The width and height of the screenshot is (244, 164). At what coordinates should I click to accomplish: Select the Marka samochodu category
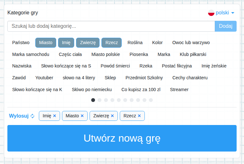pos(30,54)
